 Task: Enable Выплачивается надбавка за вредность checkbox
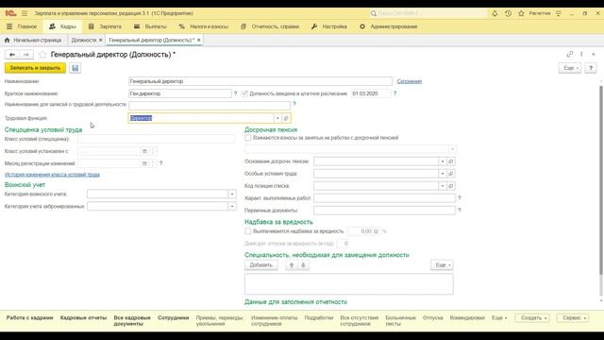pos(248,231)
